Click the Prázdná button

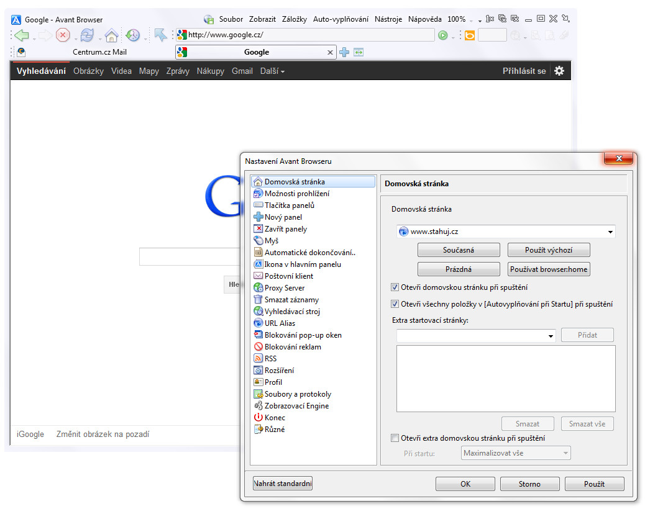459,269
